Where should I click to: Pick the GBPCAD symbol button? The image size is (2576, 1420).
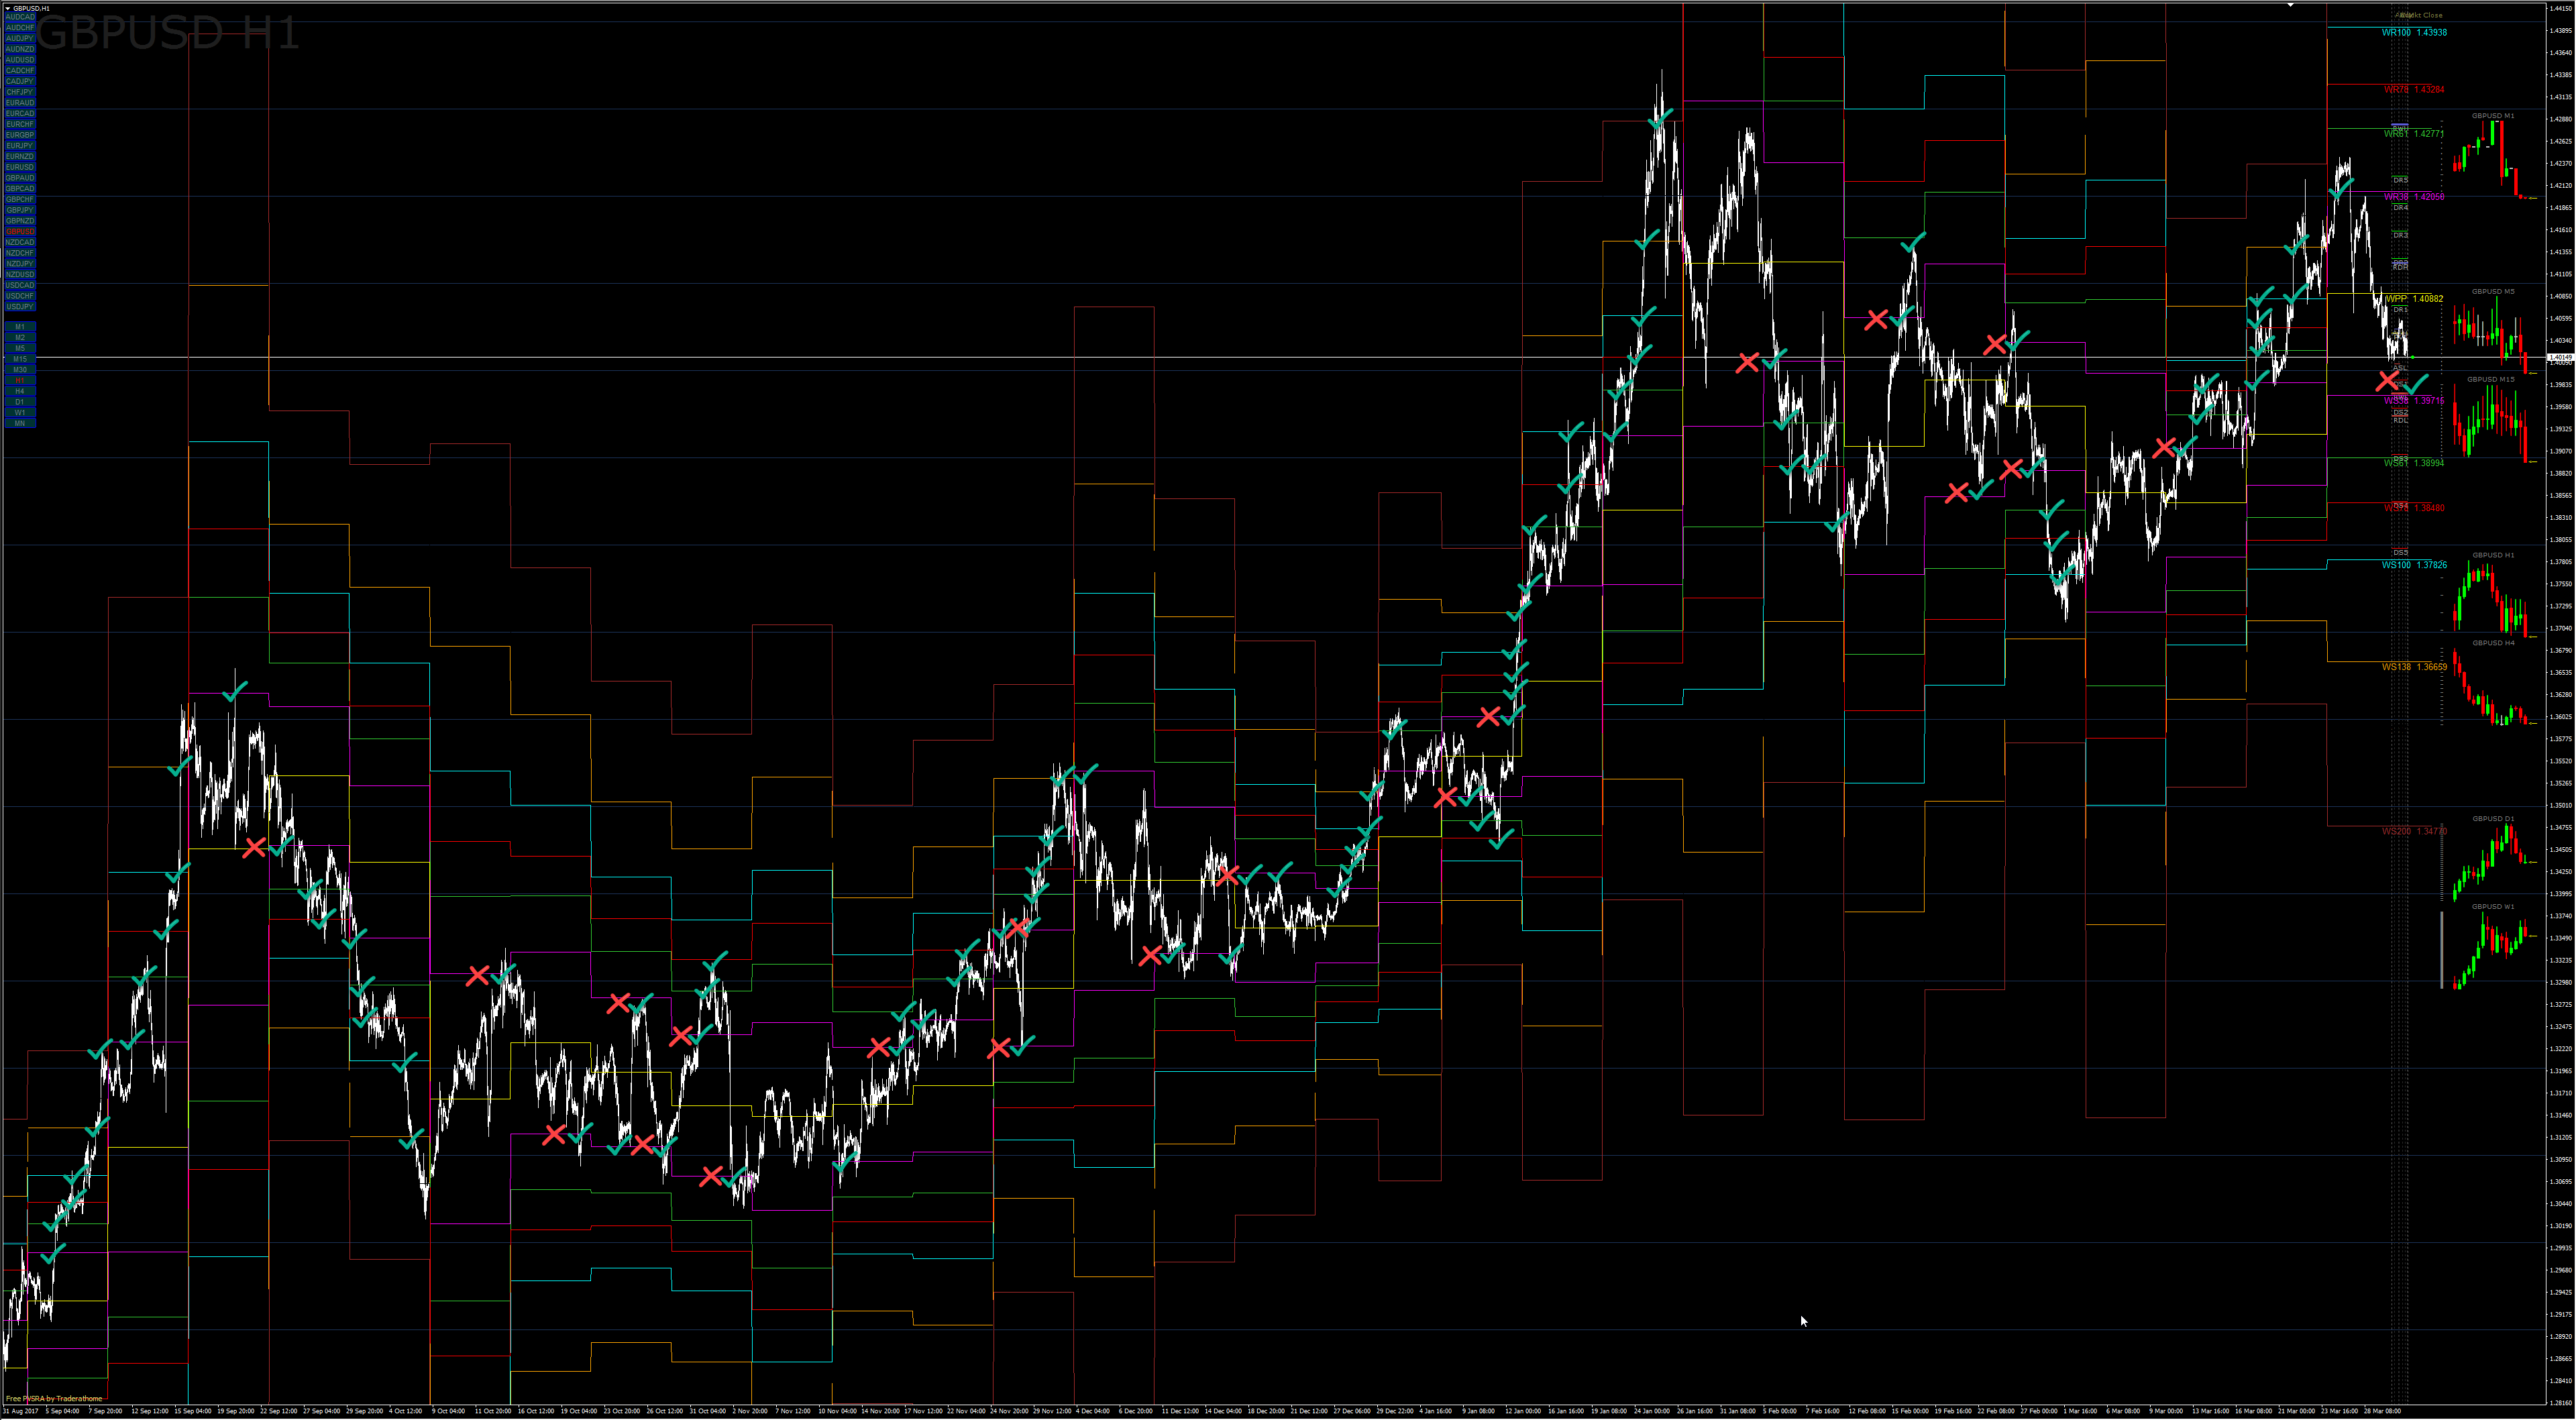20,189
